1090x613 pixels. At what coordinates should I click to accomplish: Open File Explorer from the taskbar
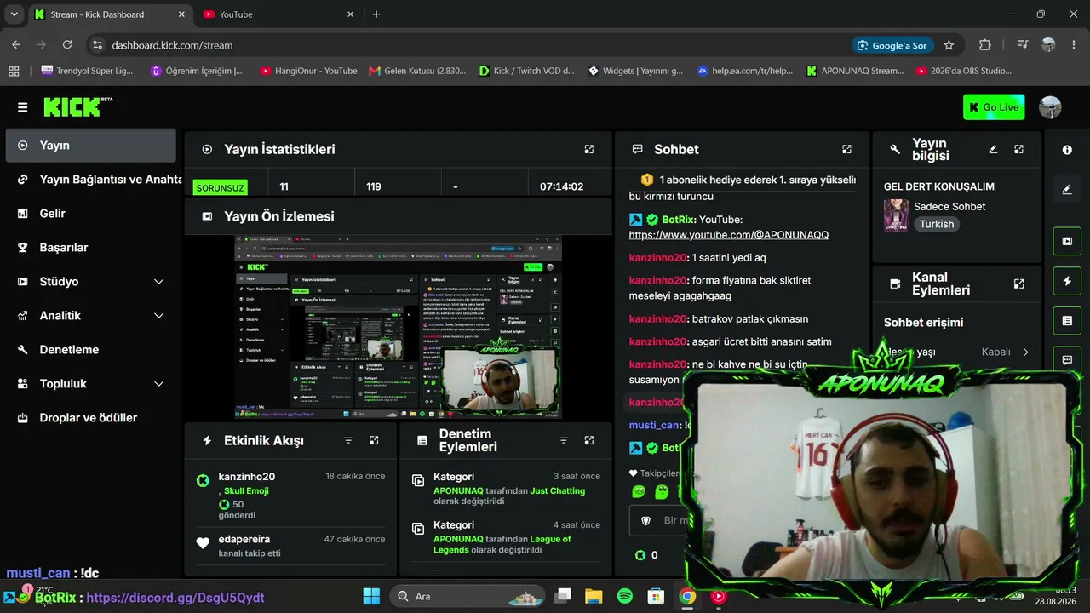[x=594, y=596]
